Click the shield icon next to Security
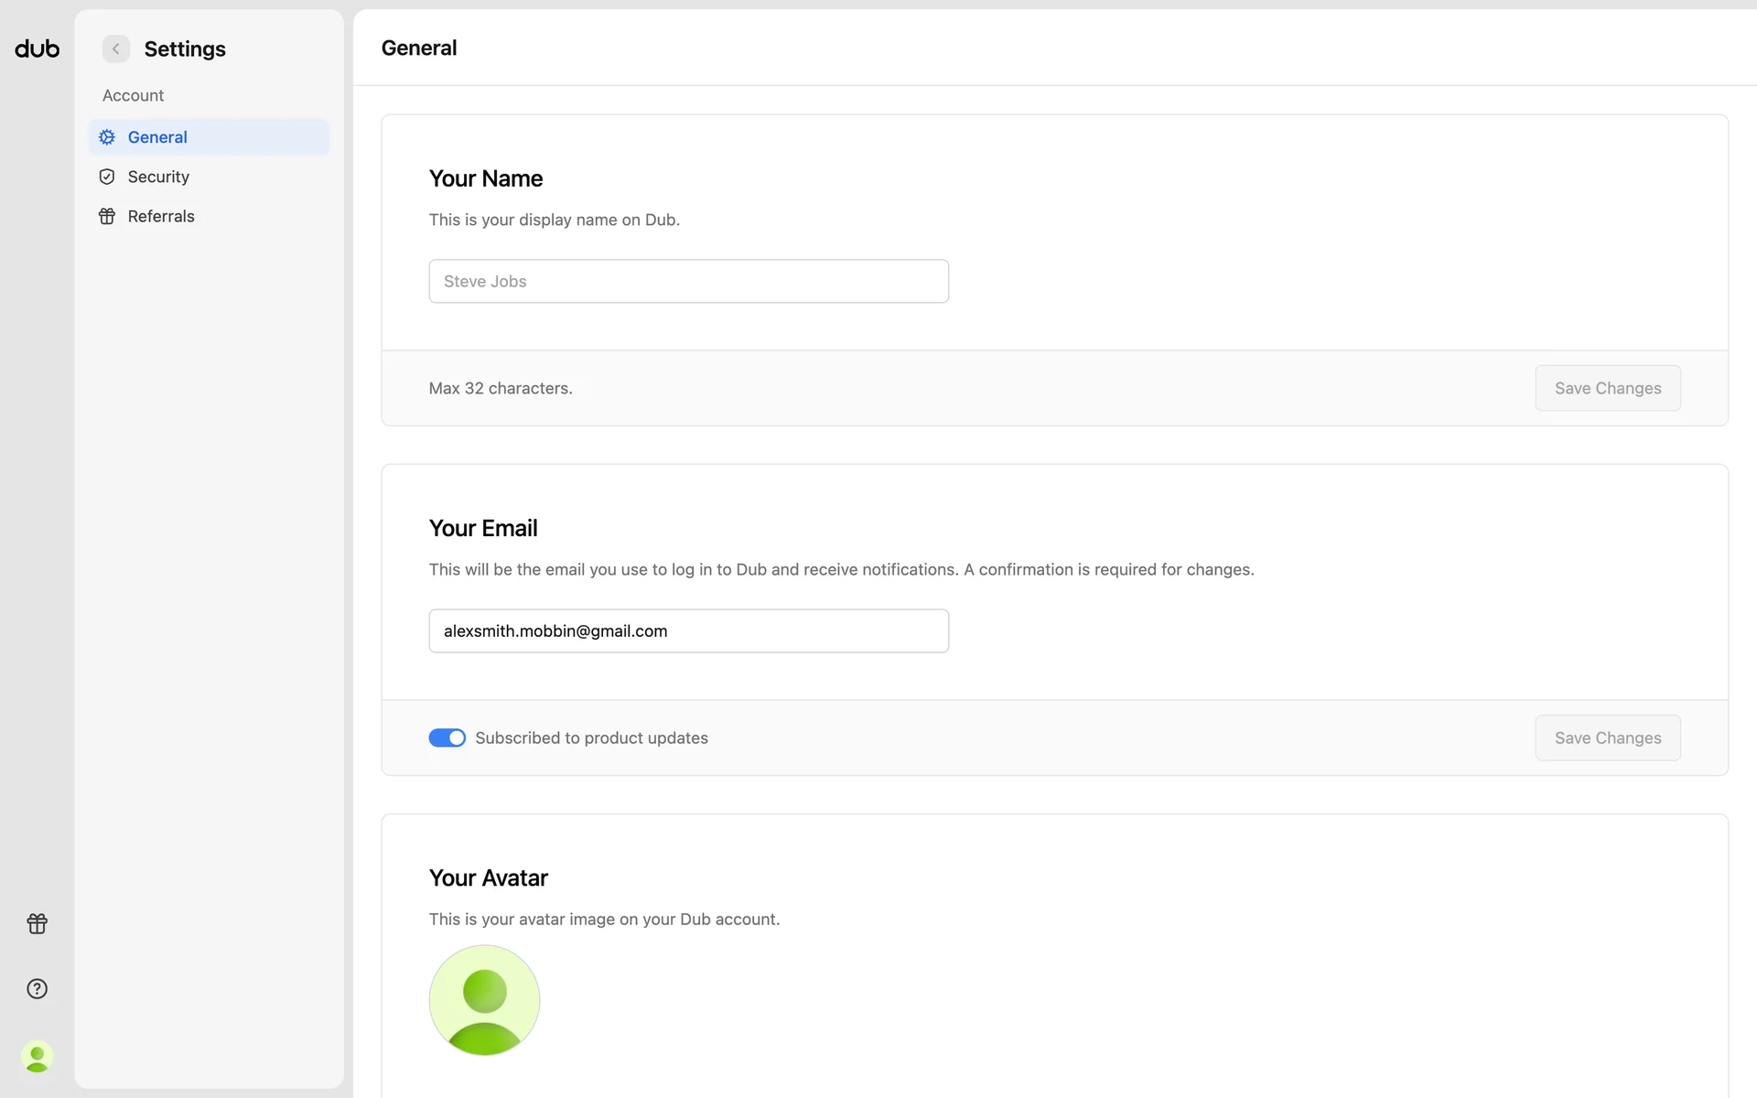Viewport: 1757px width, 1098px height. coord(107,177)
